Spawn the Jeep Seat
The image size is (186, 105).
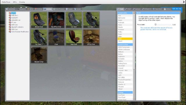74,38
